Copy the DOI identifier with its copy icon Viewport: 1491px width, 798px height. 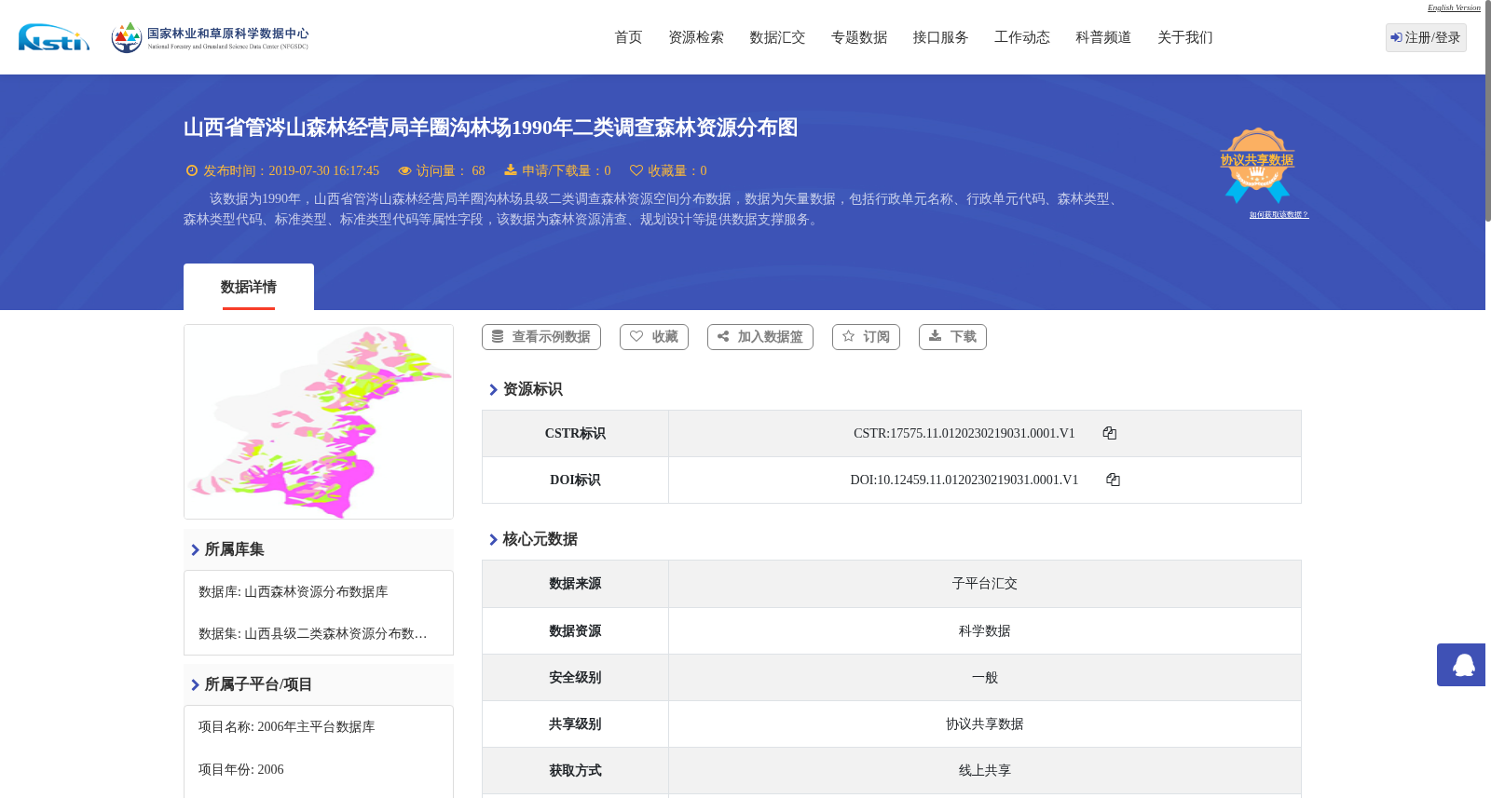point(1113,480)
